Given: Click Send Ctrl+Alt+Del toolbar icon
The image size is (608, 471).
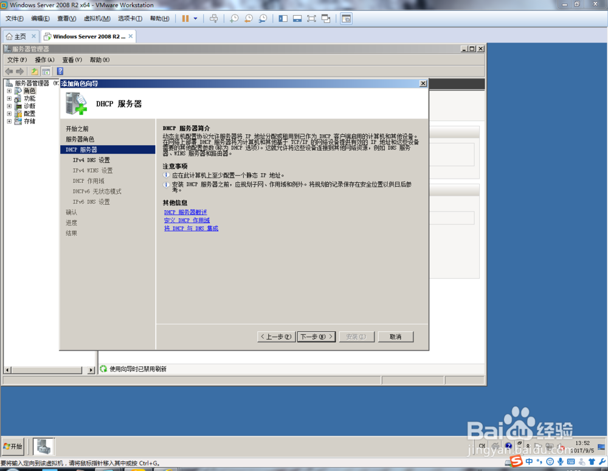Looking at the screenshot, I should pos(213,19).
